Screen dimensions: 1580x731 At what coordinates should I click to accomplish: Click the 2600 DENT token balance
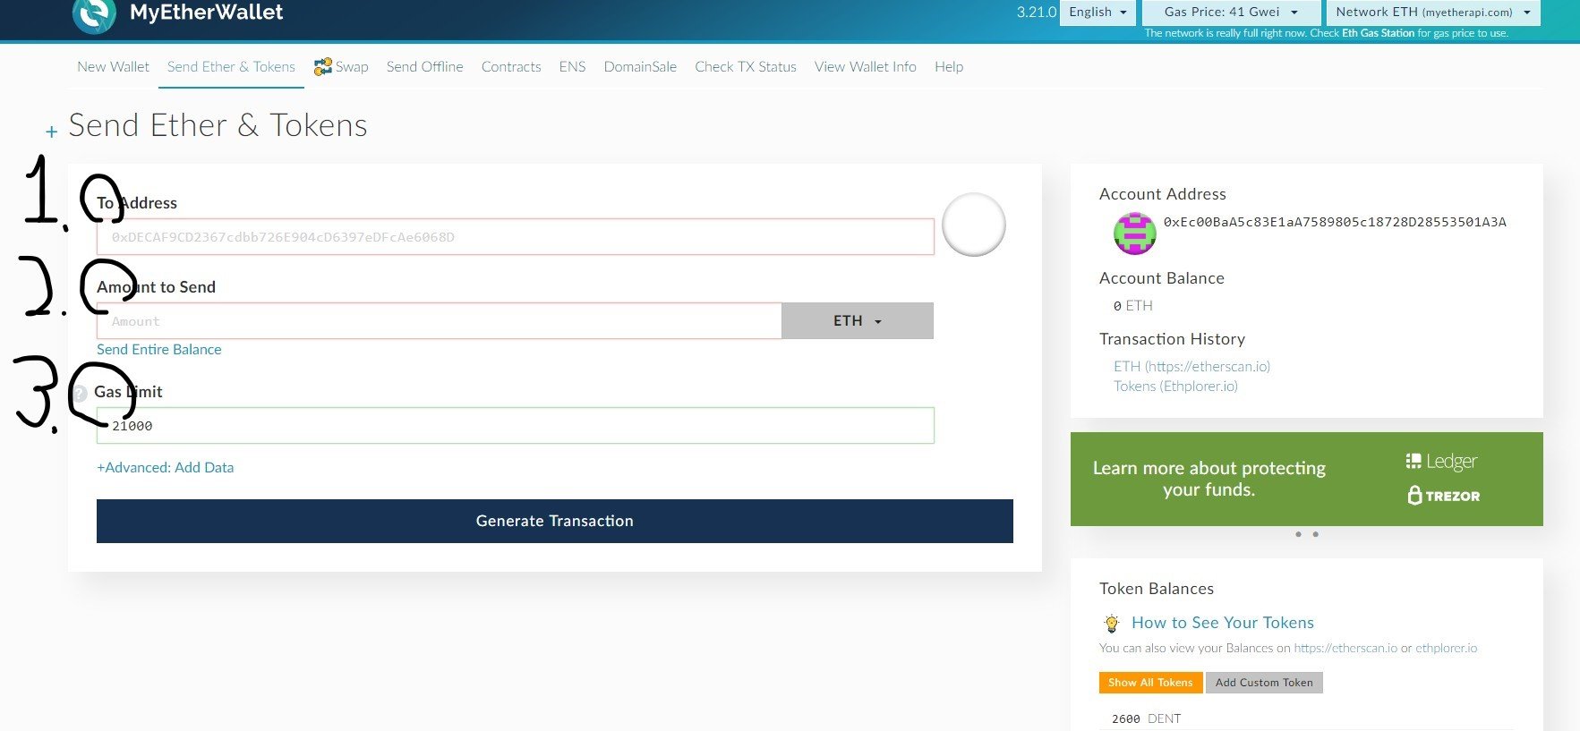(1146, 719)
